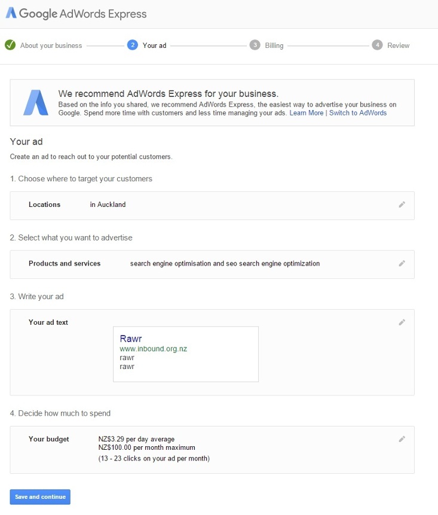Click '4. Decide how much to spend' heading
438x515 pixels.
[60, 413]
